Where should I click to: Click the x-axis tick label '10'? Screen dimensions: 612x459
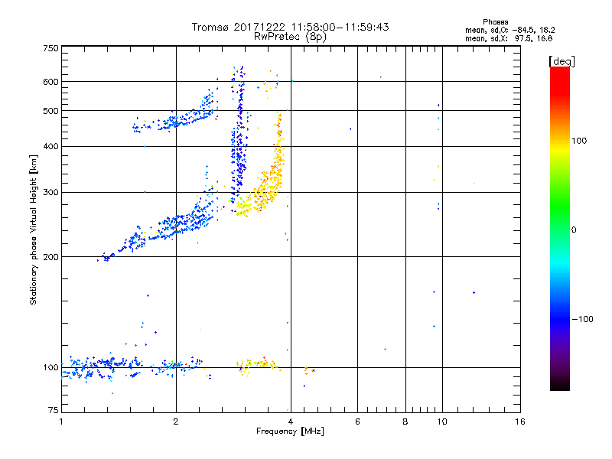coord(442,422)
